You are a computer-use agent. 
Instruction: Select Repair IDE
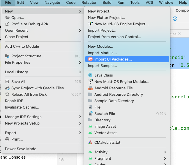coord(43,101)
